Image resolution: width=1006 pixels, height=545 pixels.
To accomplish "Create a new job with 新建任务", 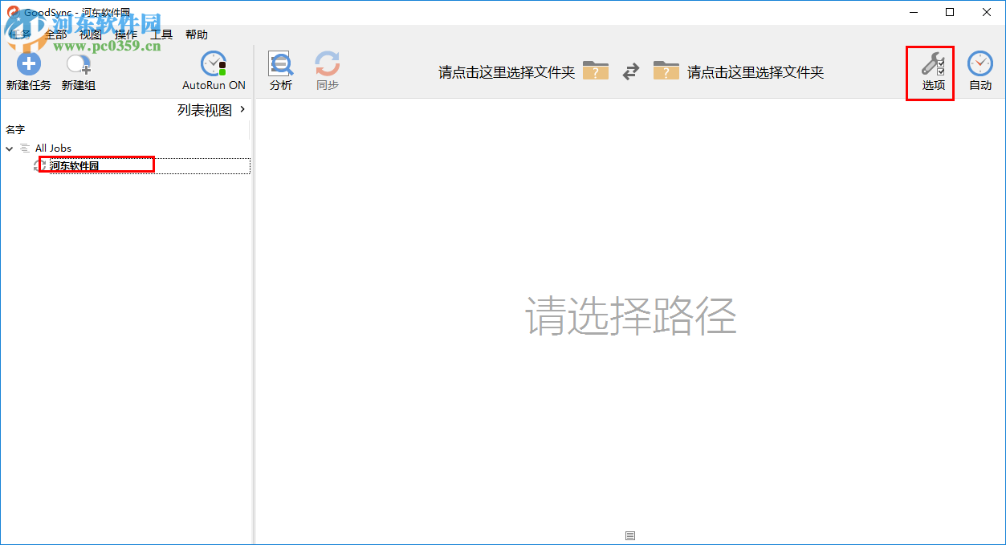I will (28, 71).
